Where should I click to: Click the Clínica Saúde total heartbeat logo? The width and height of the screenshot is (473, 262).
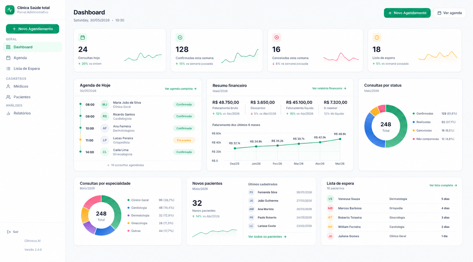(x=10, y=10)
